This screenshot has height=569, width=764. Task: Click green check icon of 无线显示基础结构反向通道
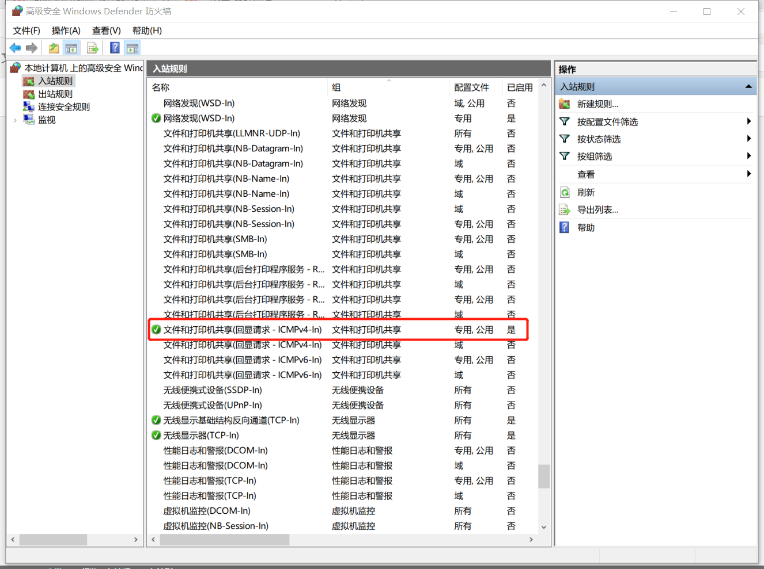pyautogui.click(x=156, y=421)
